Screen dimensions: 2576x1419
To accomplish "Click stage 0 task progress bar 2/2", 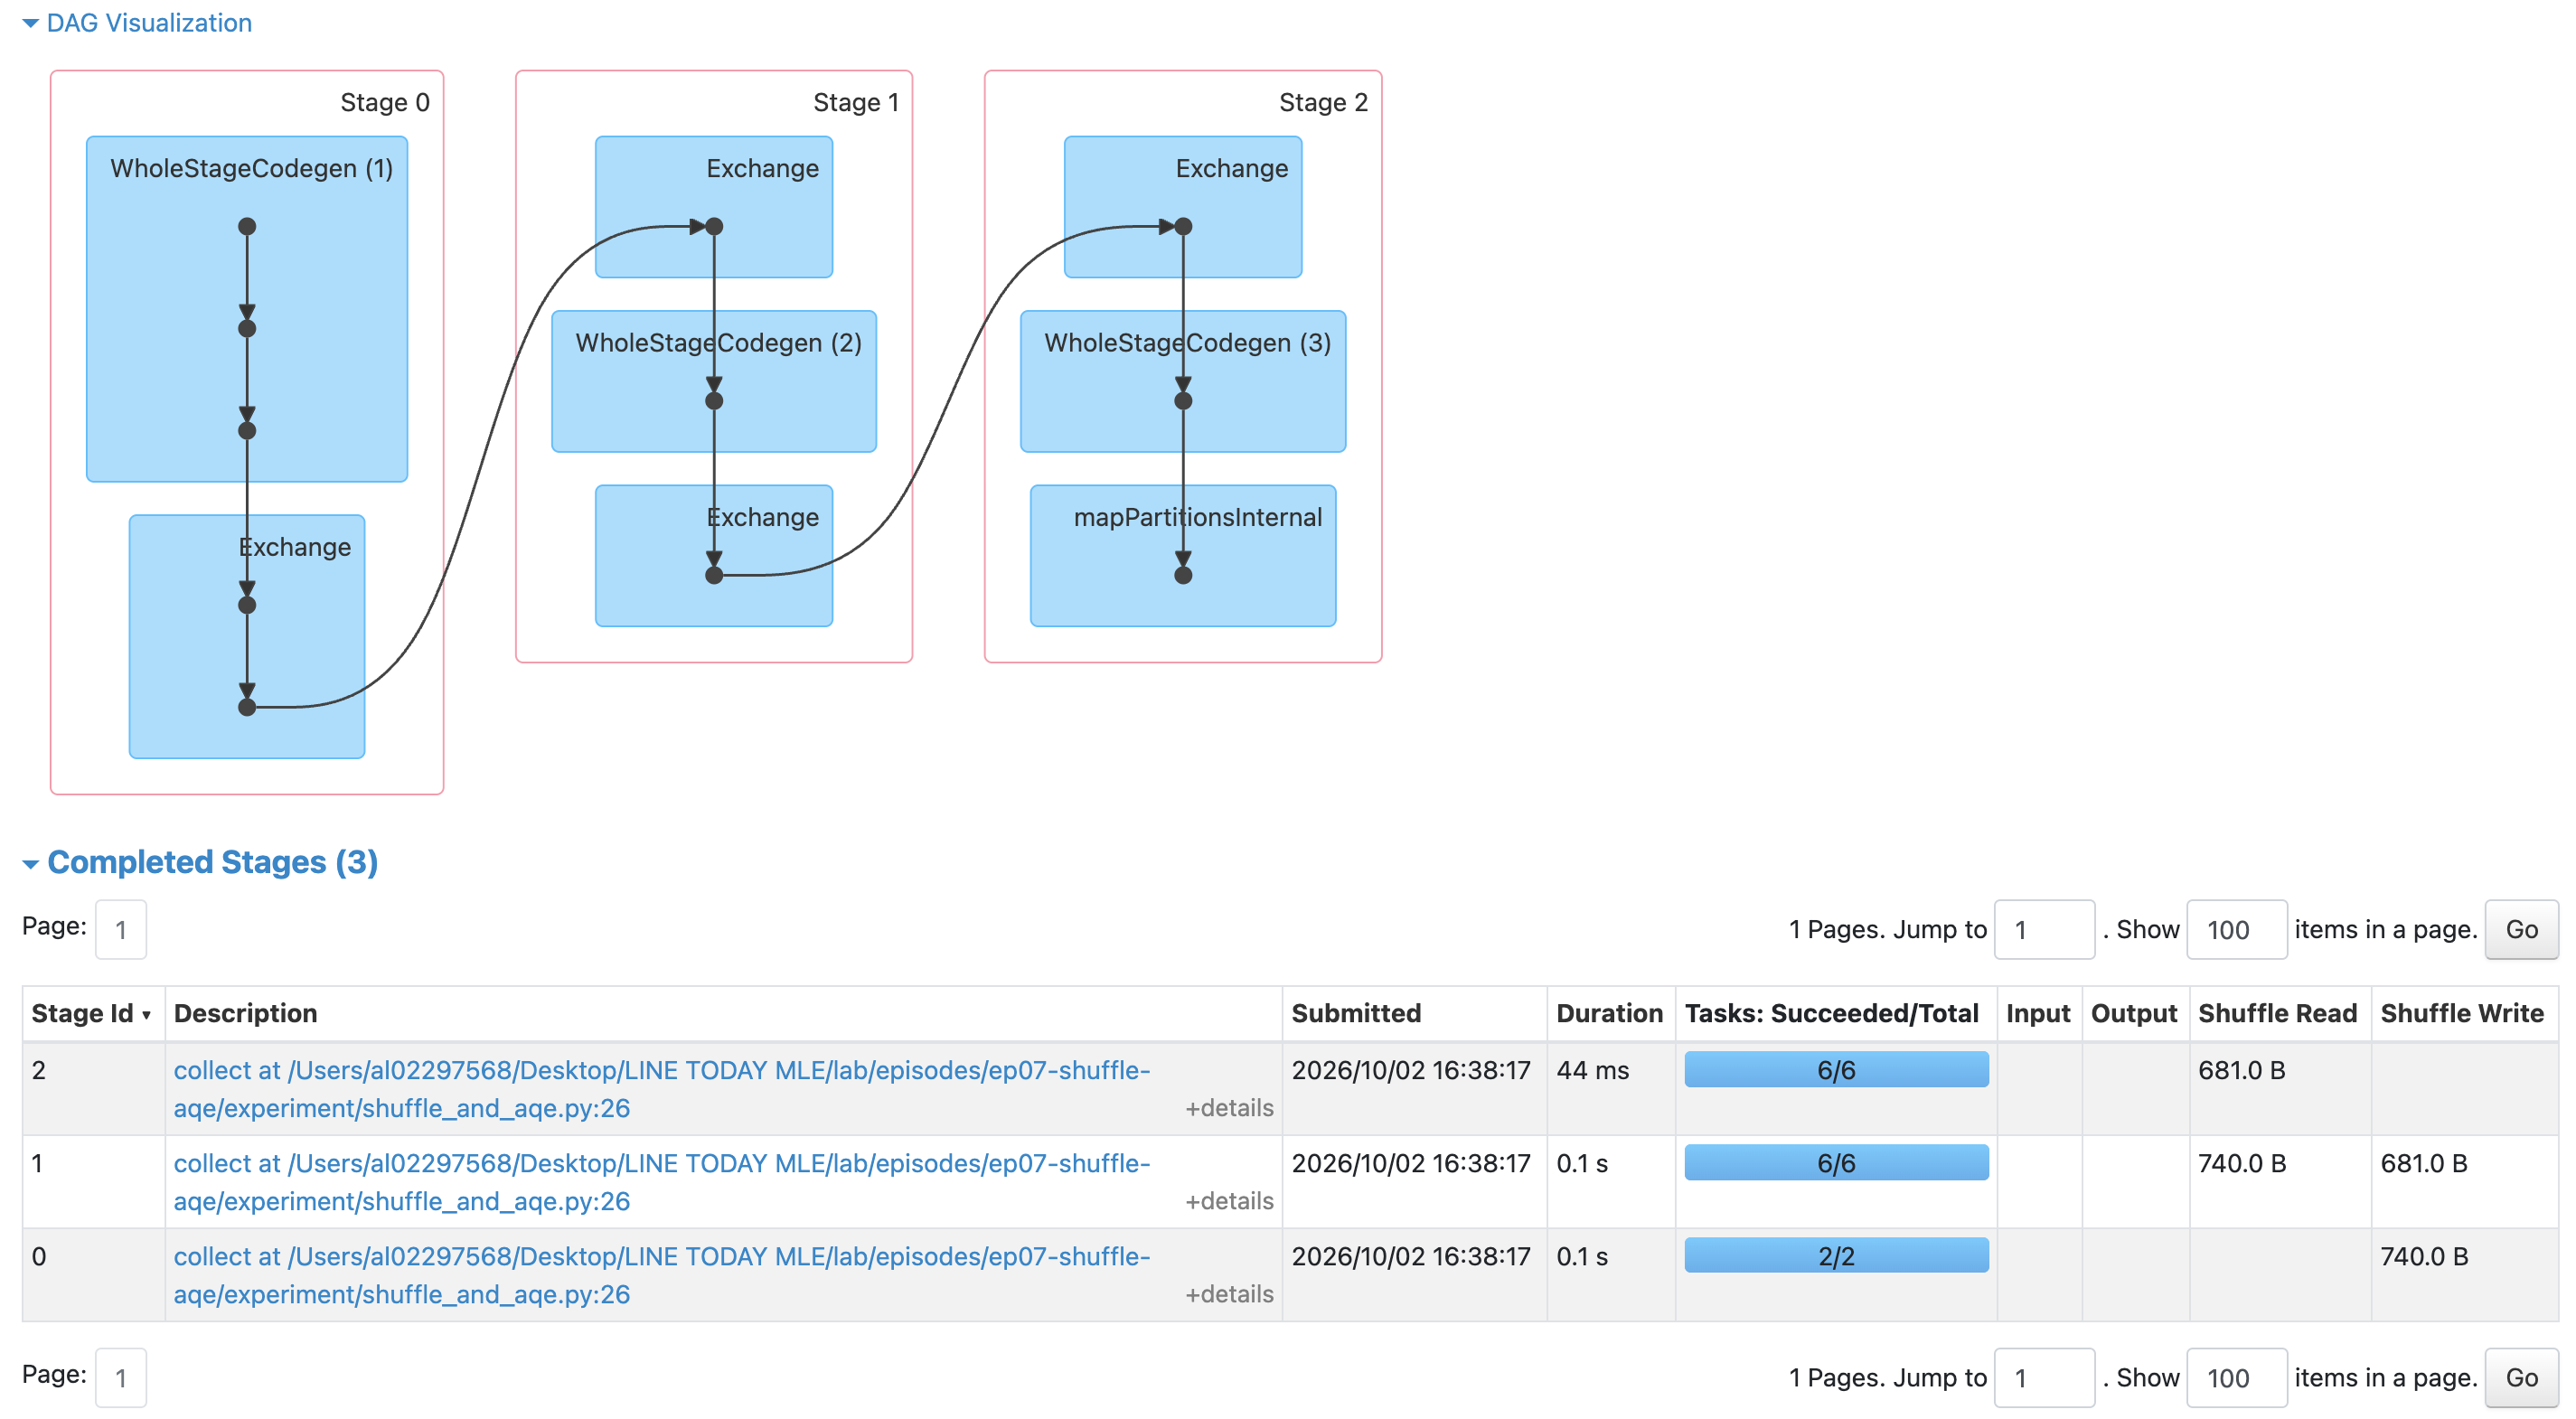I will point(1836,1256).
